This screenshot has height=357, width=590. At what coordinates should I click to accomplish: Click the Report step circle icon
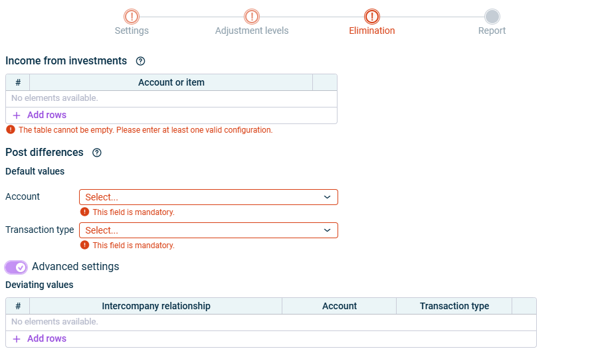click(x=492, y=17)
